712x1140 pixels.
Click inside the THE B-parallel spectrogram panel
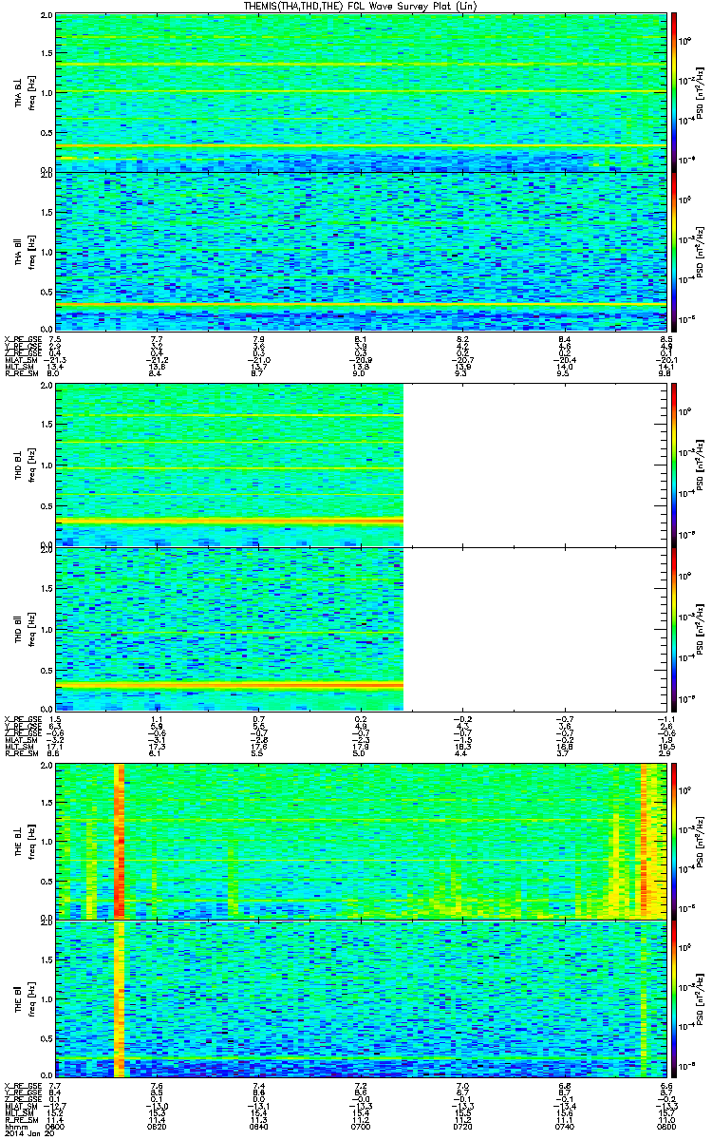(x=361, y=998)
